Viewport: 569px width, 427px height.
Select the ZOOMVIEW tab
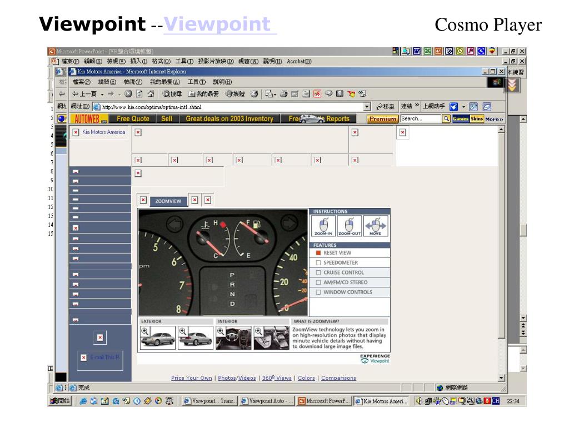pyautogui.click(x=168, y=201)
